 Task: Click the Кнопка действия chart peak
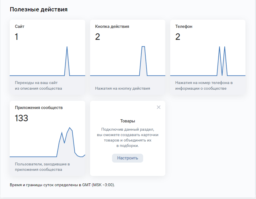click(143, 47)
